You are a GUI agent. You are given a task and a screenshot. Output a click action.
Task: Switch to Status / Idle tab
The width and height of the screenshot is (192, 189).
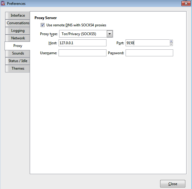tap(18, 61)
